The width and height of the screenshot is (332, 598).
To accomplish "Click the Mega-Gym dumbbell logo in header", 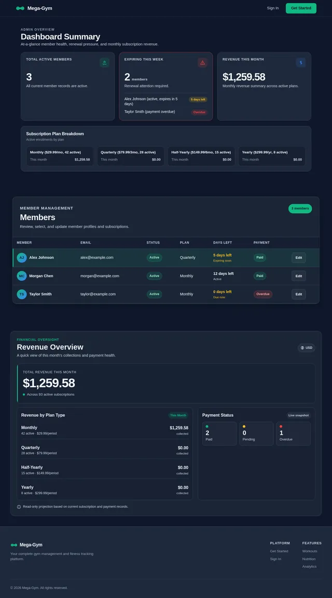I will coord(20,8).
